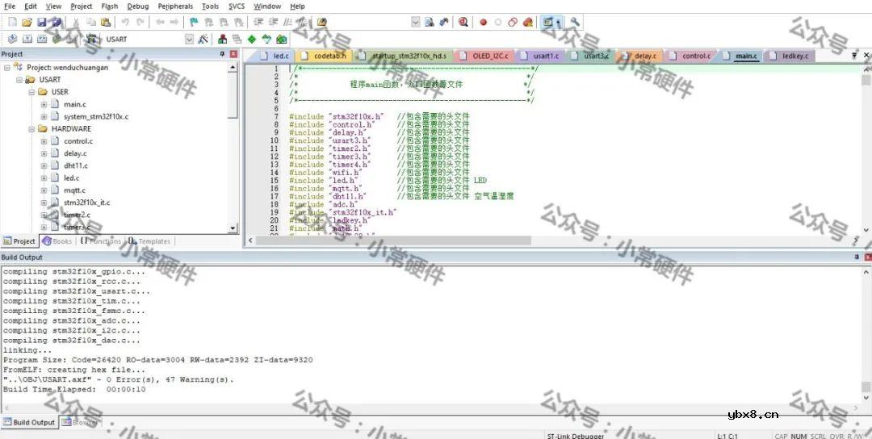Save all files toolbar icon
This screenshot has width=872, height=439.
pyautogui.click(x=57, y=23)
